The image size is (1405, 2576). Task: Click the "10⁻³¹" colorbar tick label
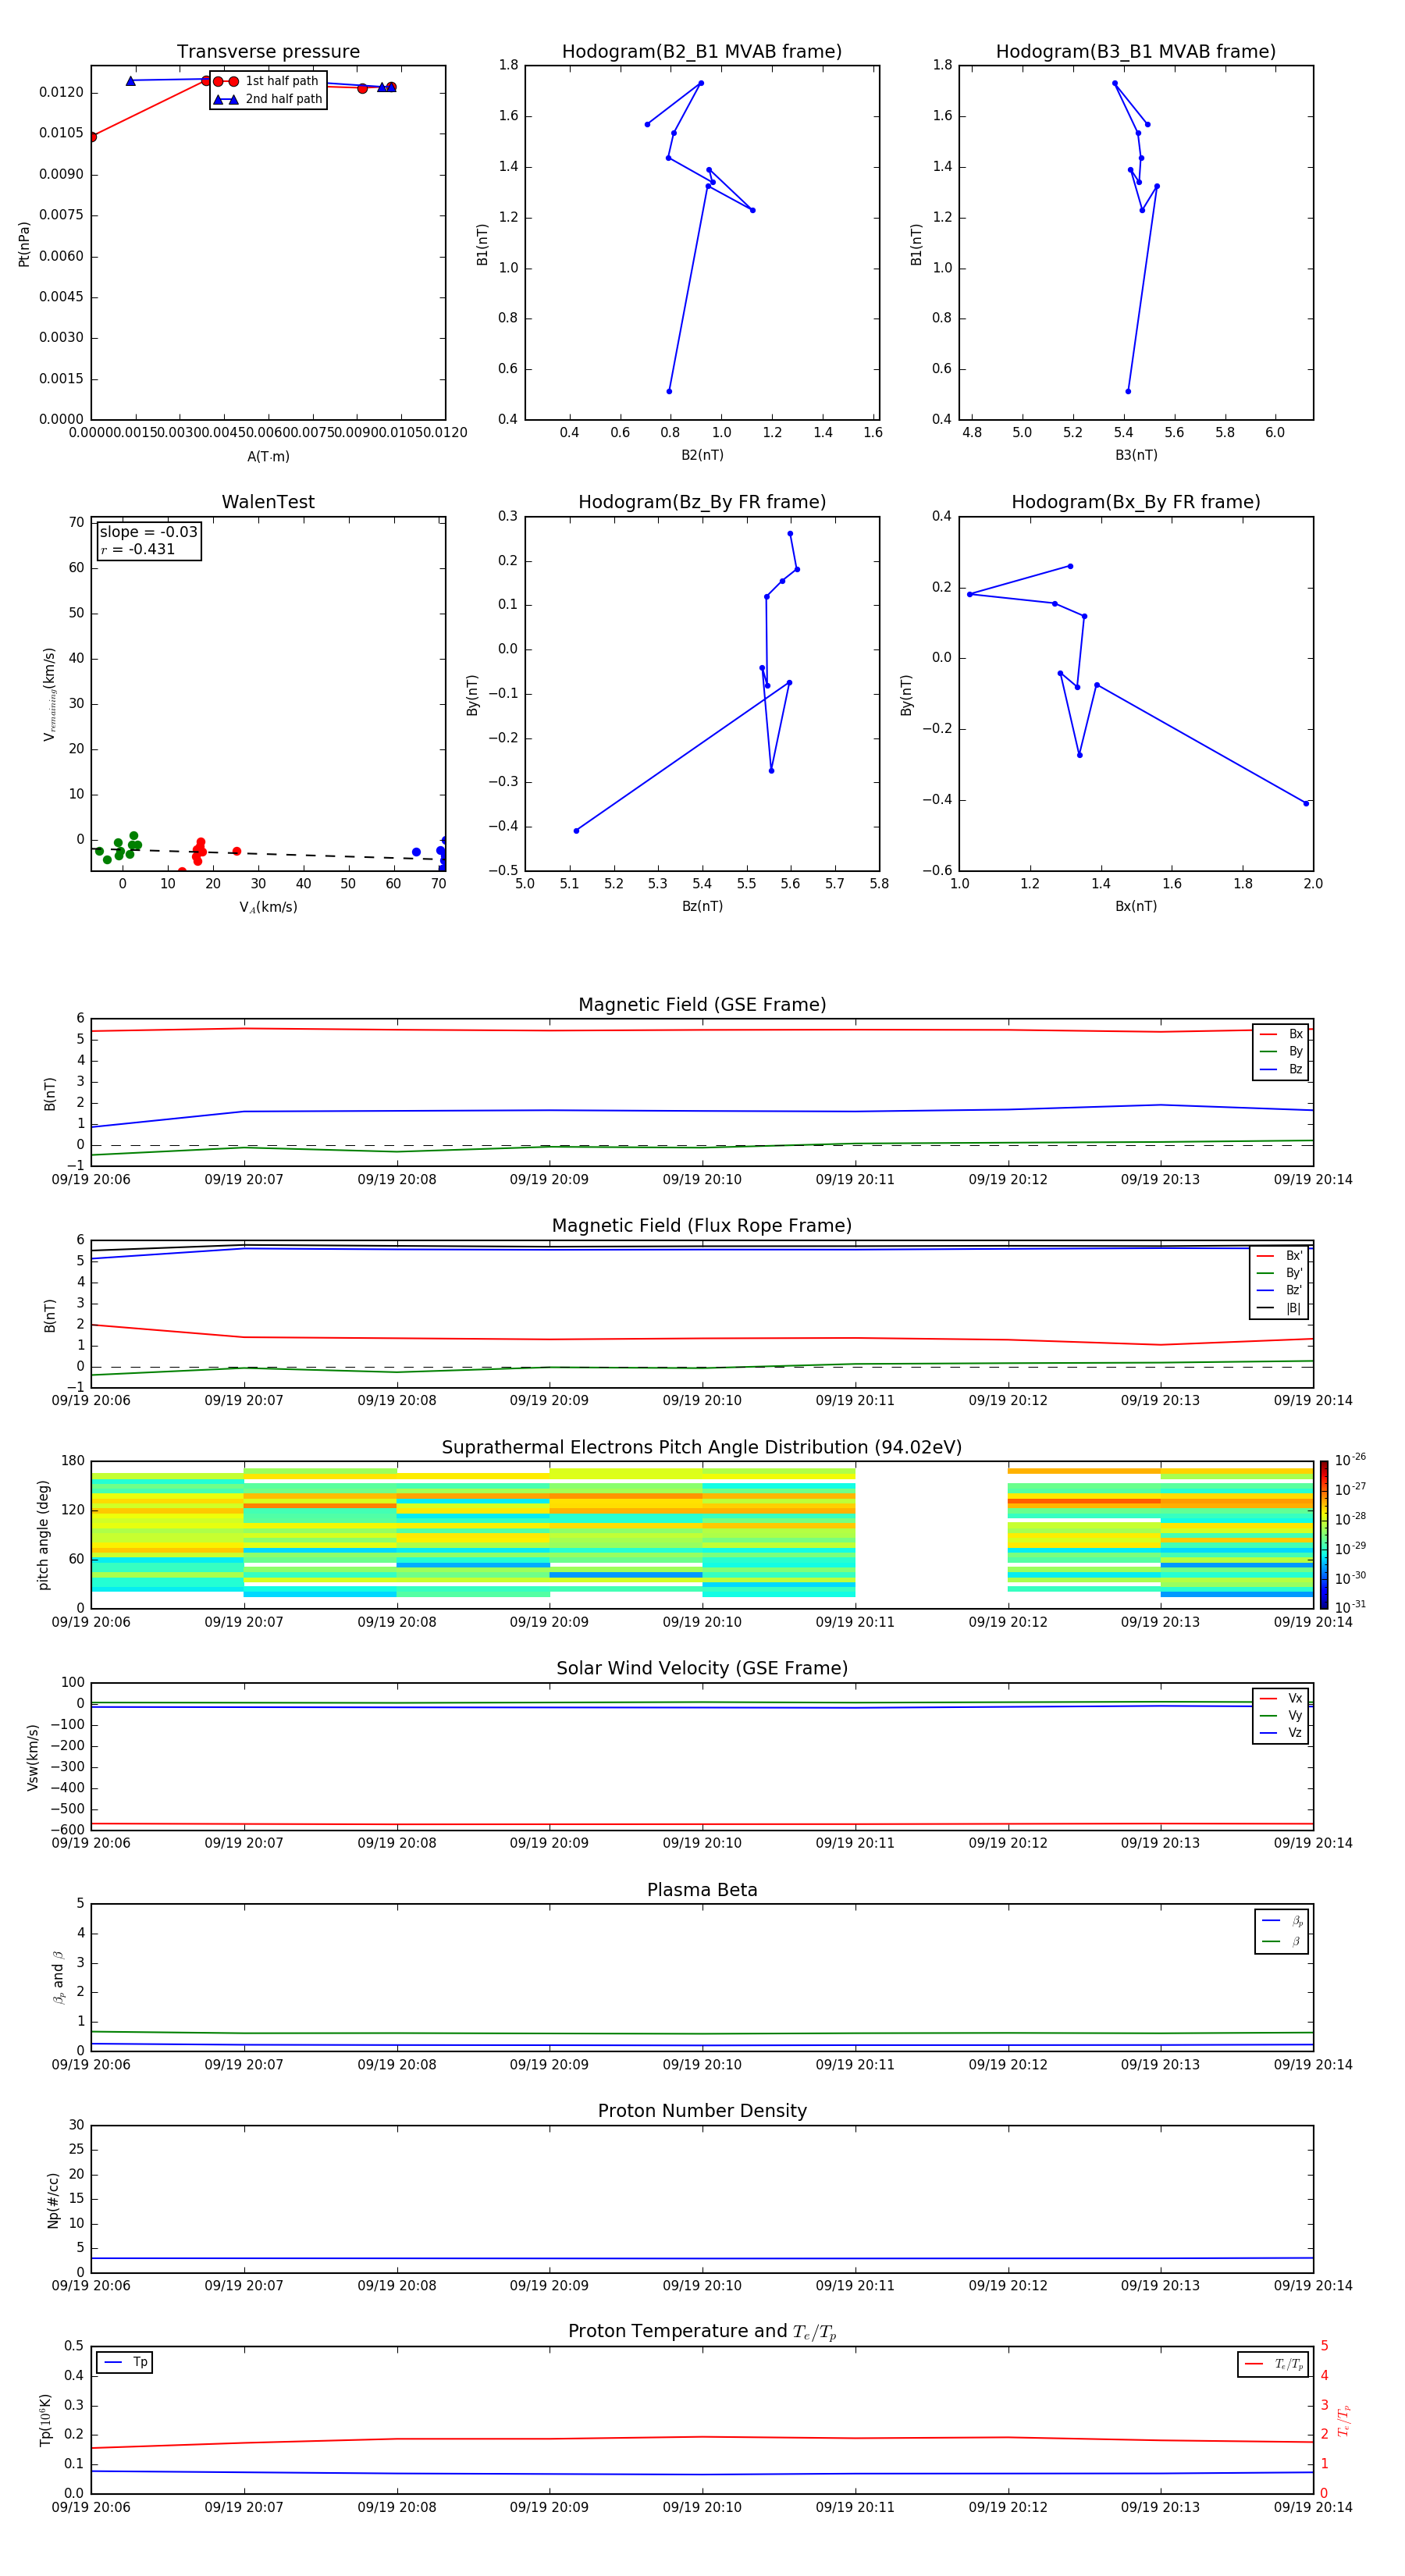1350,1607
